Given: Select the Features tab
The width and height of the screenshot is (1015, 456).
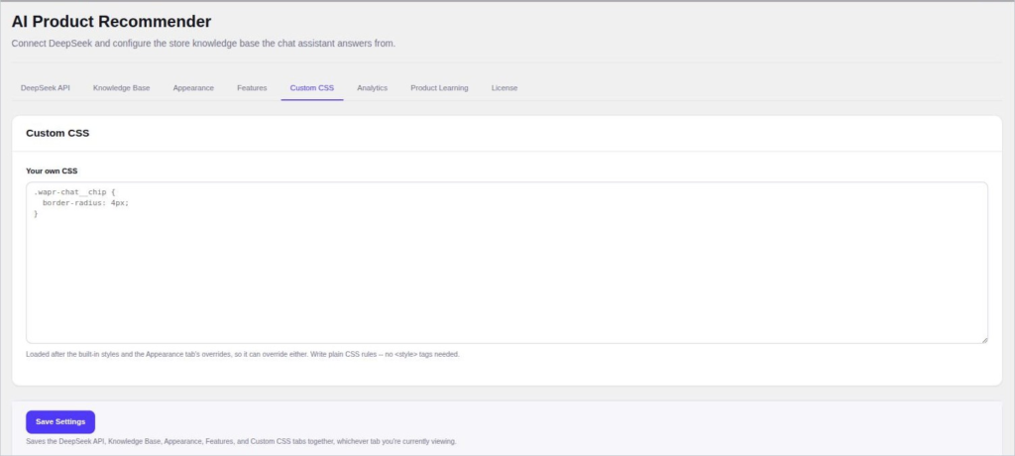Looking at the screenshot, I should (x=252, y=88).
